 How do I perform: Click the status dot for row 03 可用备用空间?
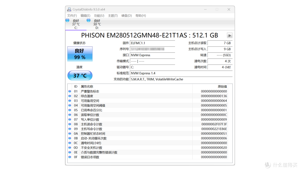pyautogui.click(x=70, y=101)
